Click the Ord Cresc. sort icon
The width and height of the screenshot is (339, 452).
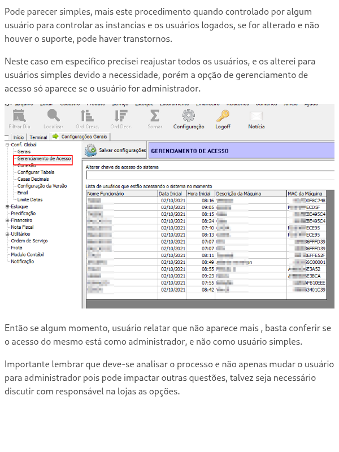click(x=87, y=116)
